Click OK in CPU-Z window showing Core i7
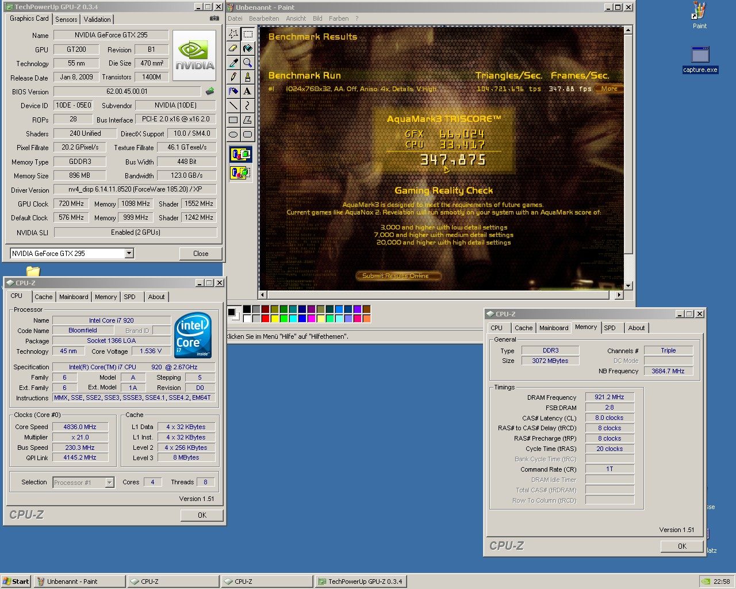The height and width of the screenshot is (589, 736). coord(202,515)
